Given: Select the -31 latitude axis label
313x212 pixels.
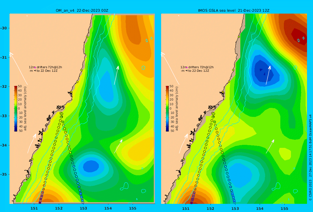Looking at the screenshot, I should 3,57.
